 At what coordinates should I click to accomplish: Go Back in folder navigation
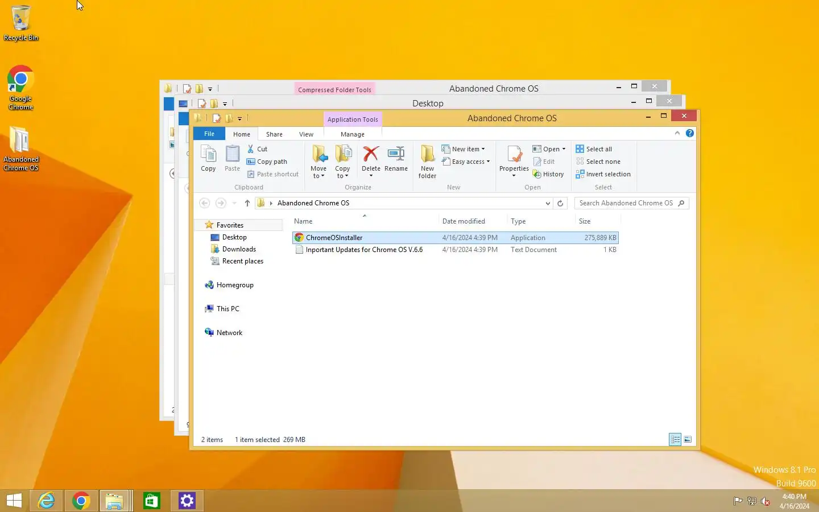[204, 203]
